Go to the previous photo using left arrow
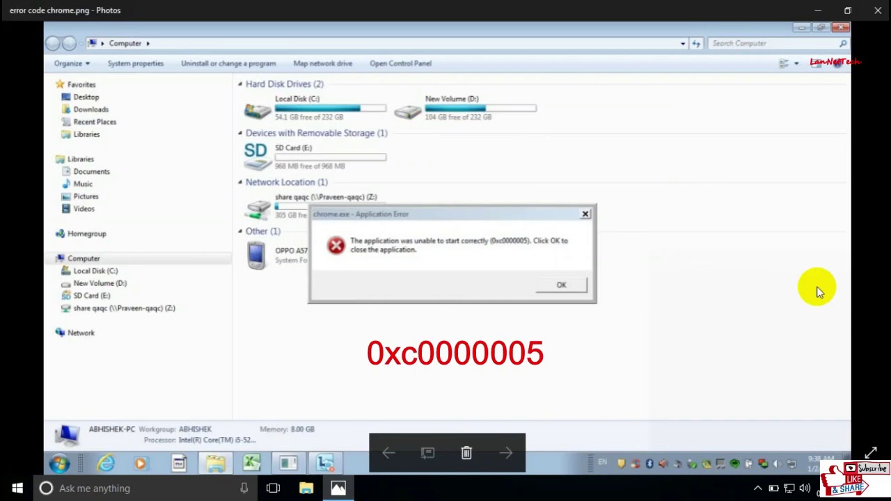The width and height of the screenshot is (891, 501). coord(388,453)
